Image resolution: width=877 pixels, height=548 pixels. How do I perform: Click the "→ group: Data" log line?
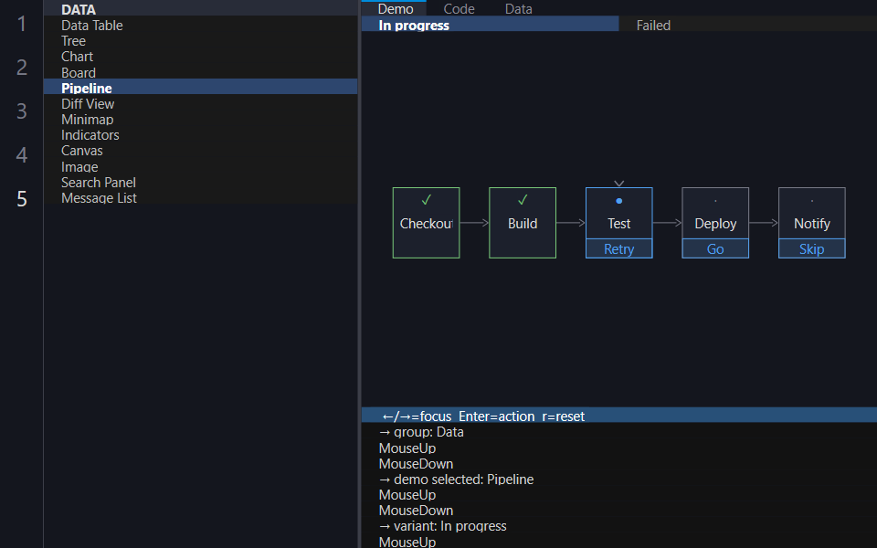(421, 432)
